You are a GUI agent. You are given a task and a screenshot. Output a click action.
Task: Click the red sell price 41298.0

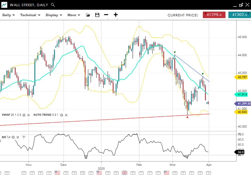point(214,15)
